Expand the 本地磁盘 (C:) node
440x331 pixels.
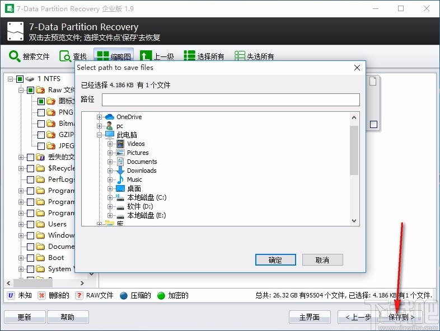(x=110, y=197)
